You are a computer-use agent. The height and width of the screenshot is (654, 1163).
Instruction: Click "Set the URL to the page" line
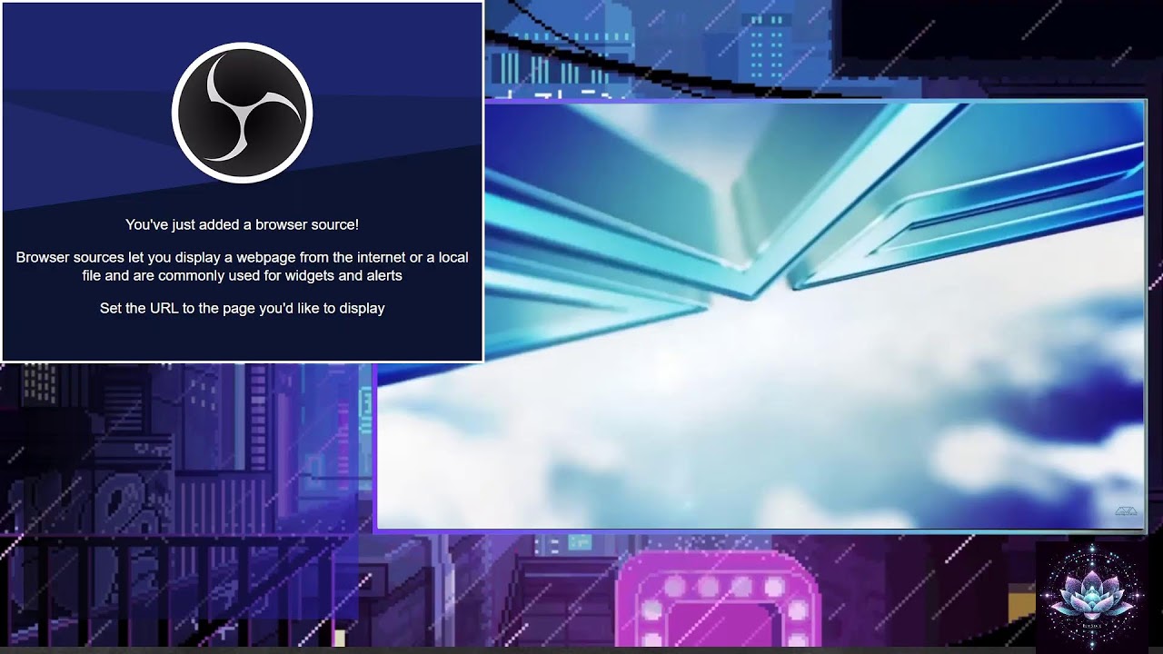tap(242, 309)
